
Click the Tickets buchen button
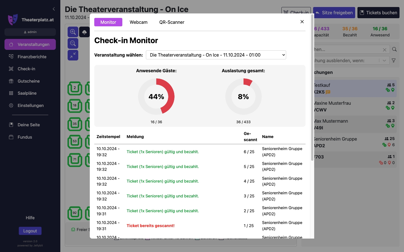coord(378,13)
